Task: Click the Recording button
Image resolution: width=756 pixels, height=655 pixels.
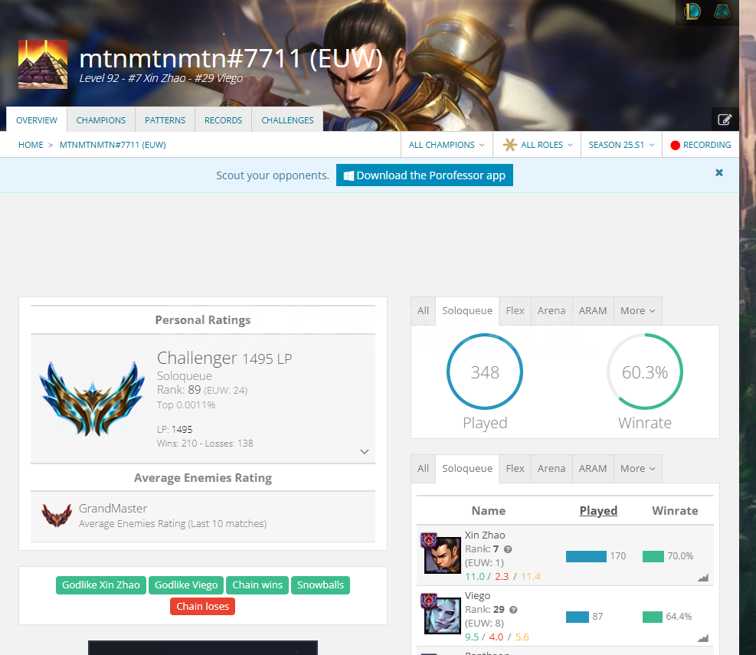Action: pyautogui.click(x=701, y=145)
